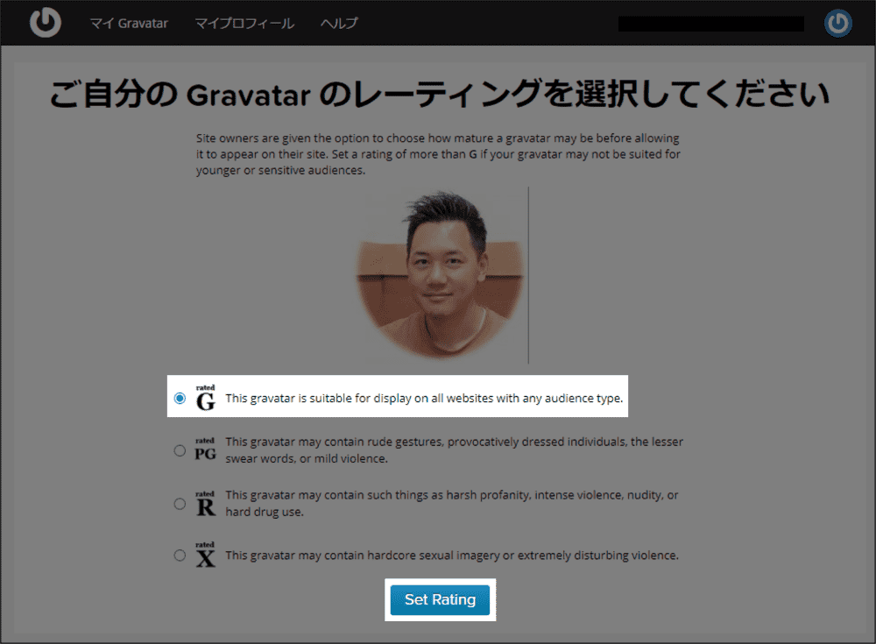Viewport: 876px width, 644px height.
Task: Open the マイ Gravatar menu
Action: [129, 24]
